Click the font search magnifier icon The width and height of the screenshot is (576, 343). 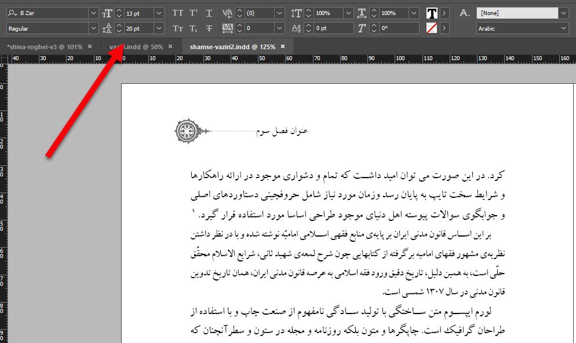(13, 13)
